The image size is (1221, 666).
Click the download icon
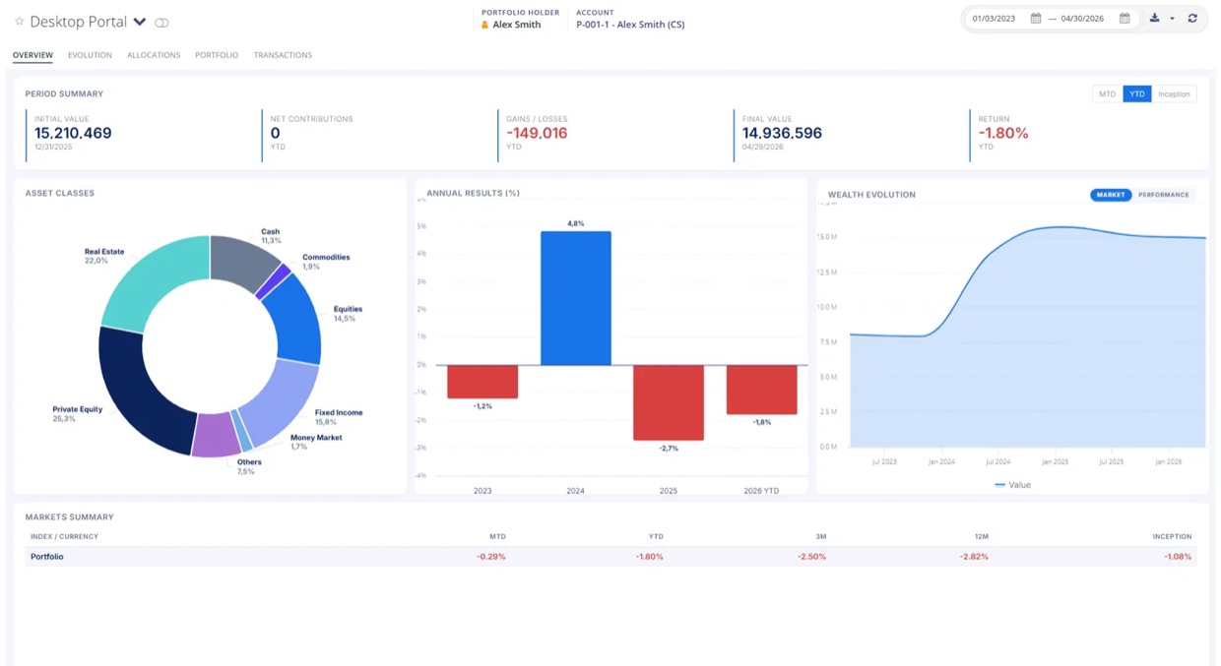pos(1154,19)
